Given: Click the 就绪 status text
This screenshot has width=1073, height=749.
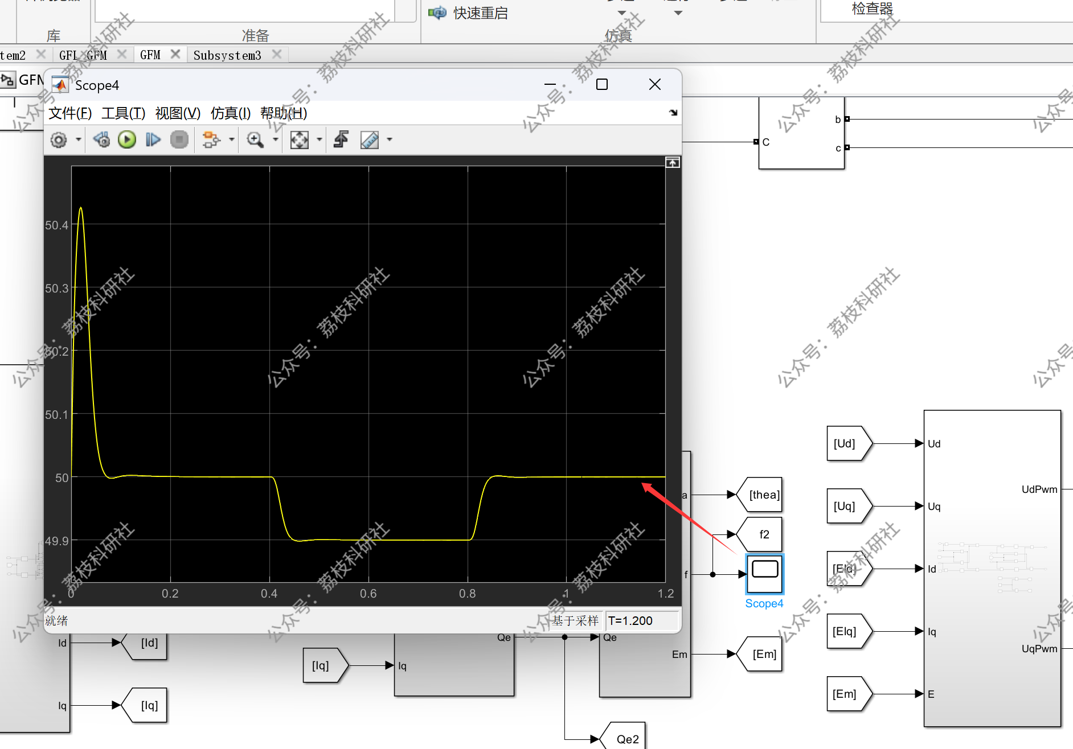Looking at the screenshot, I should click(56, 620).
